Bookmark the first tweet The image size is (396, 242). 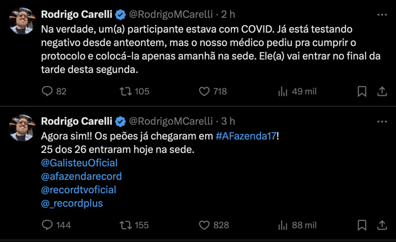pyautogui.click(x=362, y=91)
